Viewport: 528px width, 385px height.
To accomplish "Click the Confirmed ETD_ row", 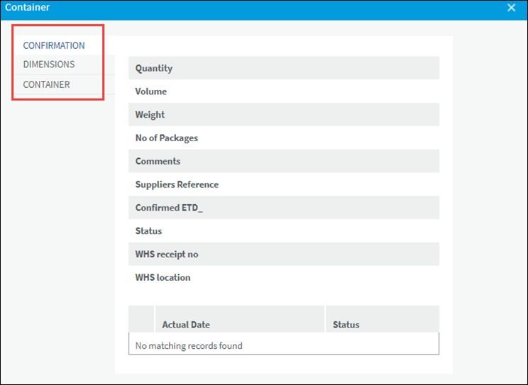I will [x=284, y=207].
